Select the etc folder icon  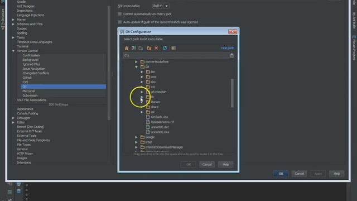[x=148, y=87]
